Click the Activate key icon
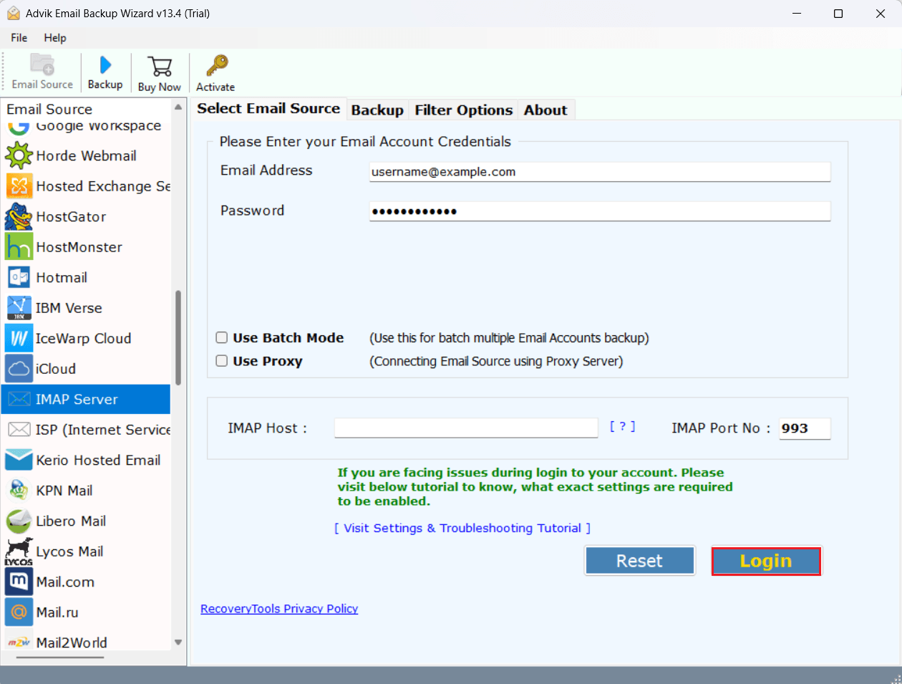Screen dimensions: 902x684 [x=216, y=66]
